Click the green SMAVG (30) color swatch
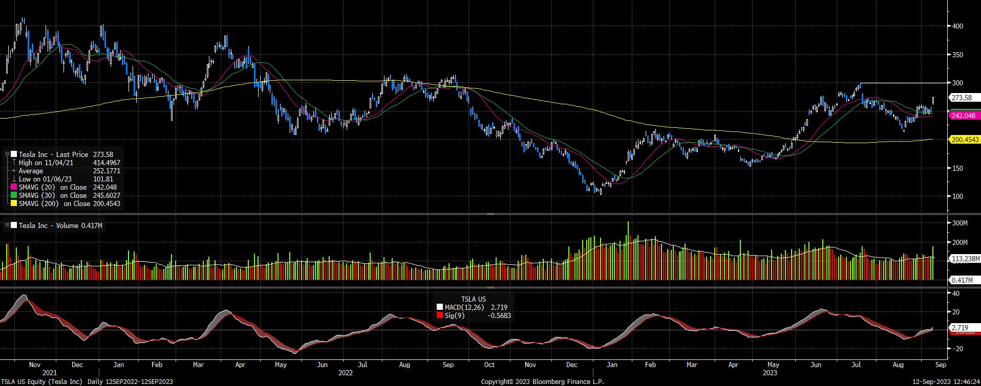This screenshot has height=386, width=981. [14, 195]
